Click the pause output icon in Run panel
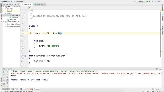Viewport: 164px width, 92px height. [x=4, y=77]
